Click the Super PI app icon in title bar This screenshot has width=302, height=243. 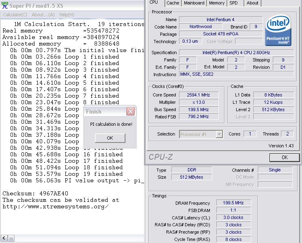(4, 5)
